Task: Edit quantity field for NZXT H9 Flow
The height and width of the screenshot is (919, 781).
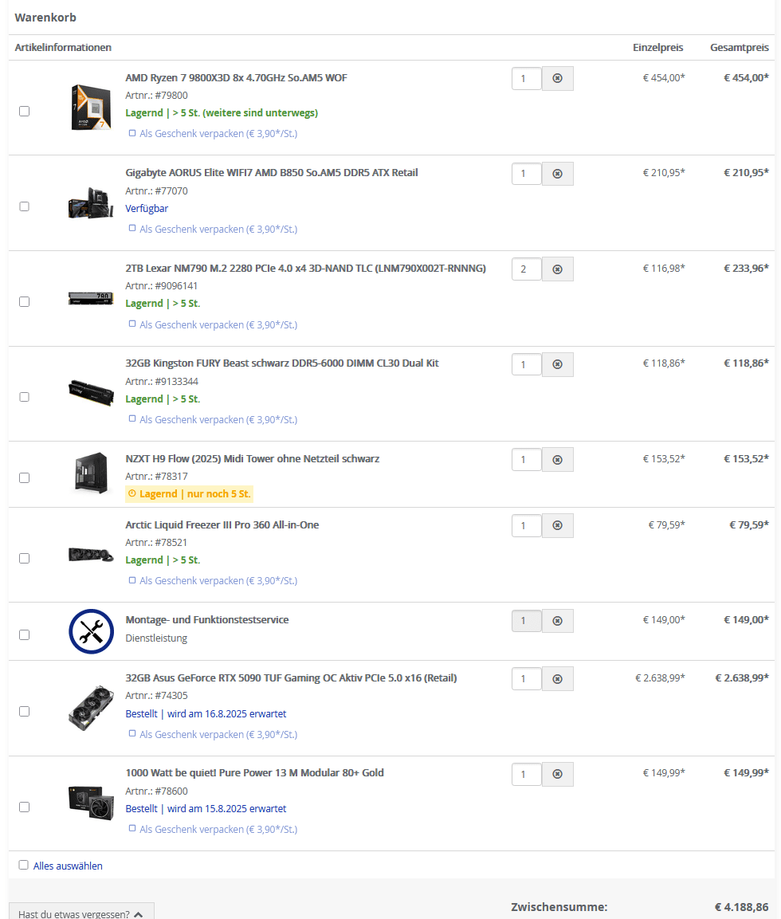Action: click(526, 459)
